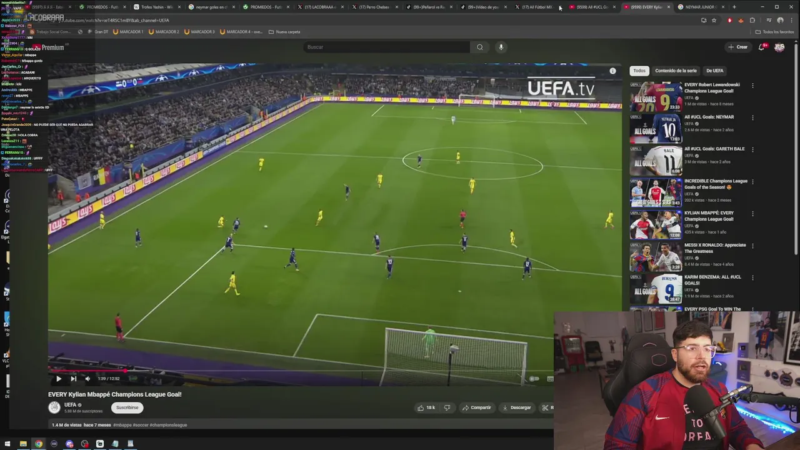The image size is (800, 450).
Task: Open the Robert Lewandowski goals video thumbnail
Action: (x=656, y=96)
